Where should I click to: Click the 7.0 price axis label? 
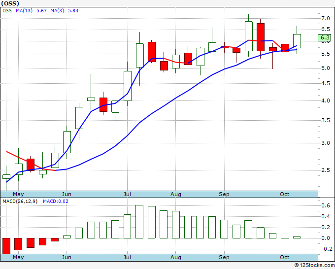tap(326, 18)
